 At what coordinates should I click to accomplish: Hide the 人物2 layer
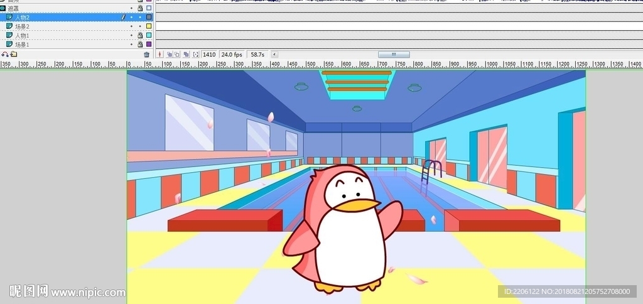click(132, 17)
